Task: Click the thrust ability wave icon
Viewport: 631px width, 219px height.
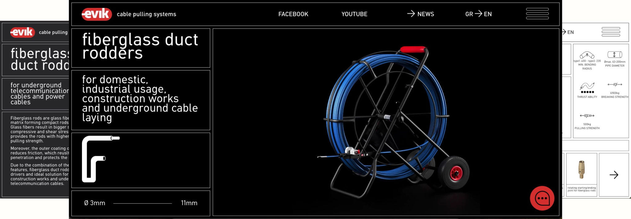Action: pos(587,86)
